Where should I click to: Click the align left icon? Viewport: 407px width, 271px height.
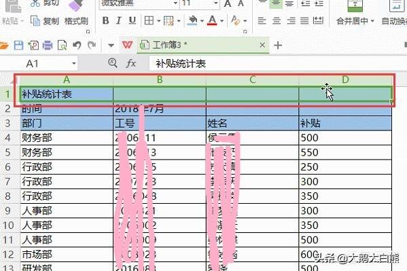point(262,20)
